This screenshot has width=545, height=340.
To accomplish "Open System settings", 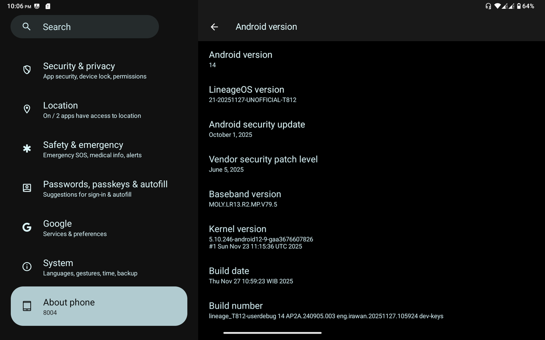I will click(99, 268).
